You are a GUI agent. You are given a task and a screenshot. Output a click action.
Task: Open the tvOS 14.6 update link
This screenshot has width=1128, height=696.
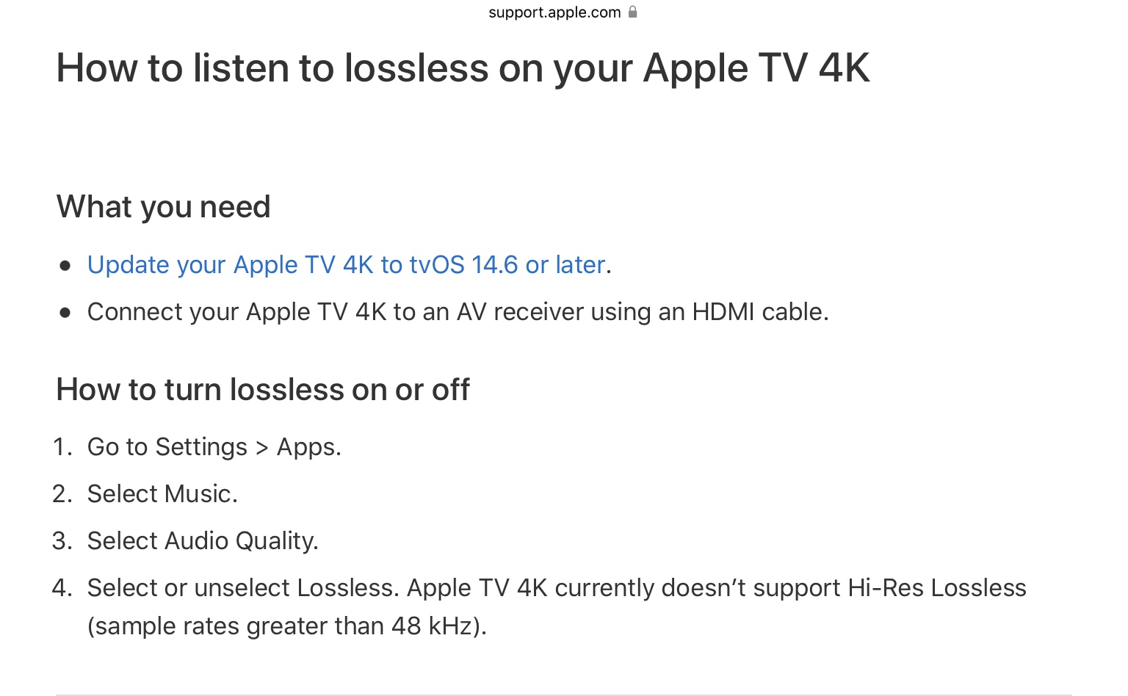(x=346, y=264)
